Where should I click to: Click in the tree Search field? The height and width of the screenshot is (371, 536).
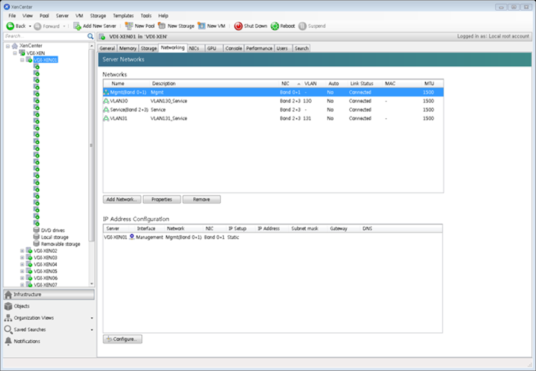pyautogui.click(x=45, y=36)
